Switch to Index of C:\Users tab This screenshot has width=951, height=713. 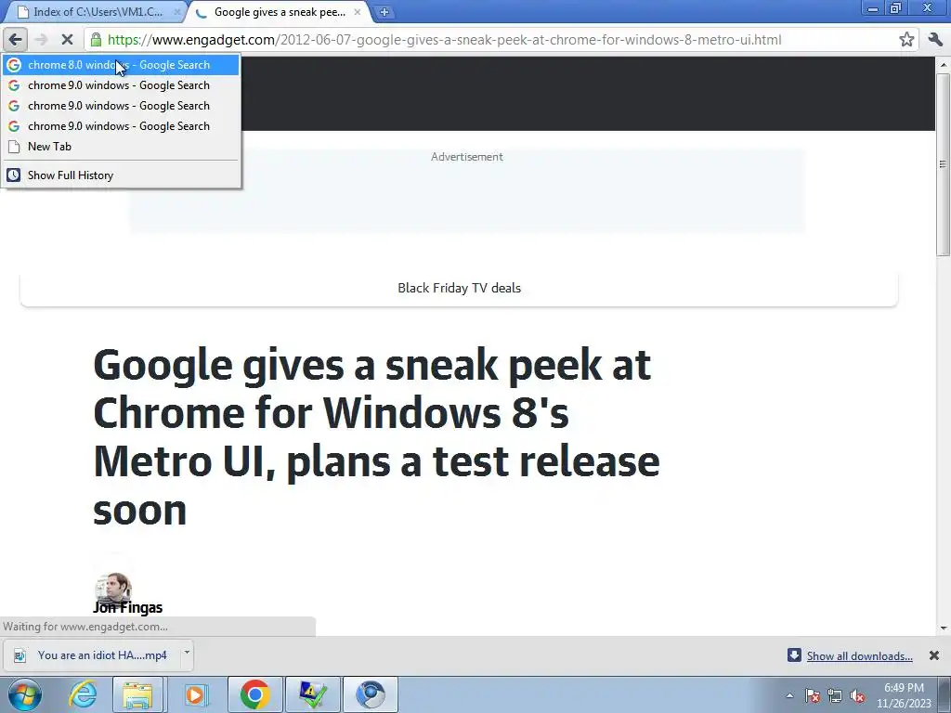(97, 12)
